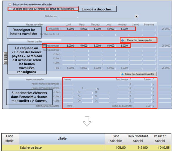
Task: Click the Taux horaire column label
Action: 122,80
